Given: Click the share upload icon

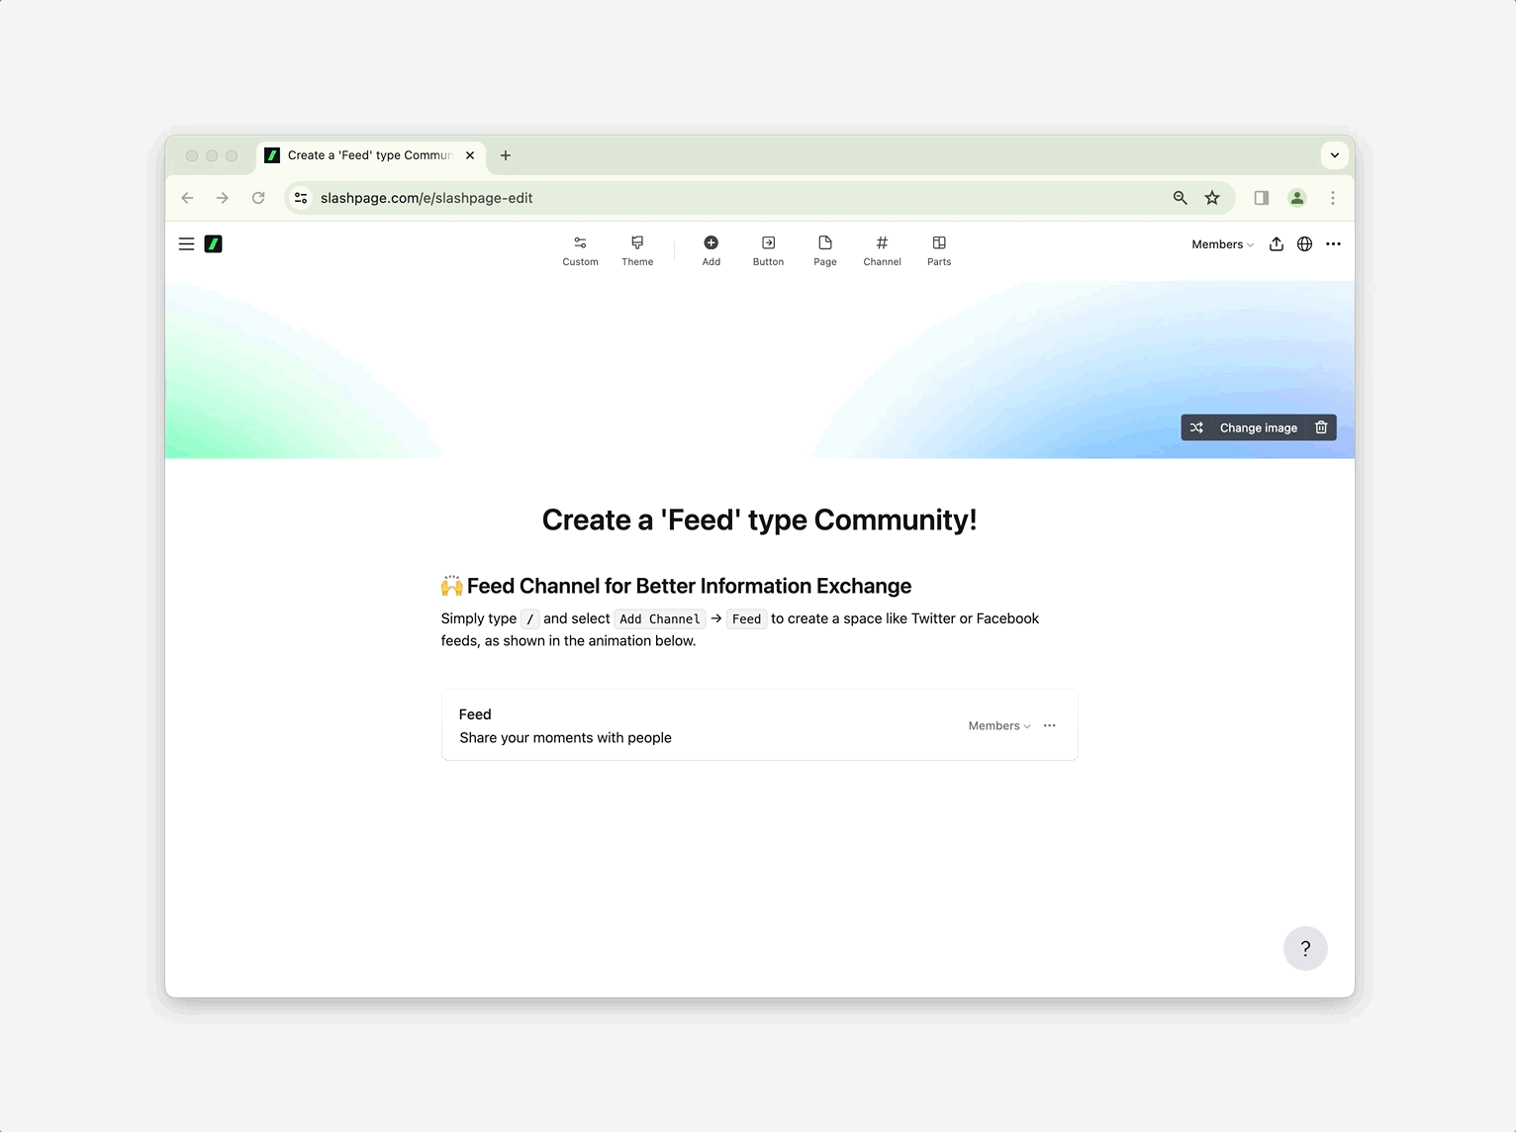Looking at the screenshot, I should (1277, 244).
